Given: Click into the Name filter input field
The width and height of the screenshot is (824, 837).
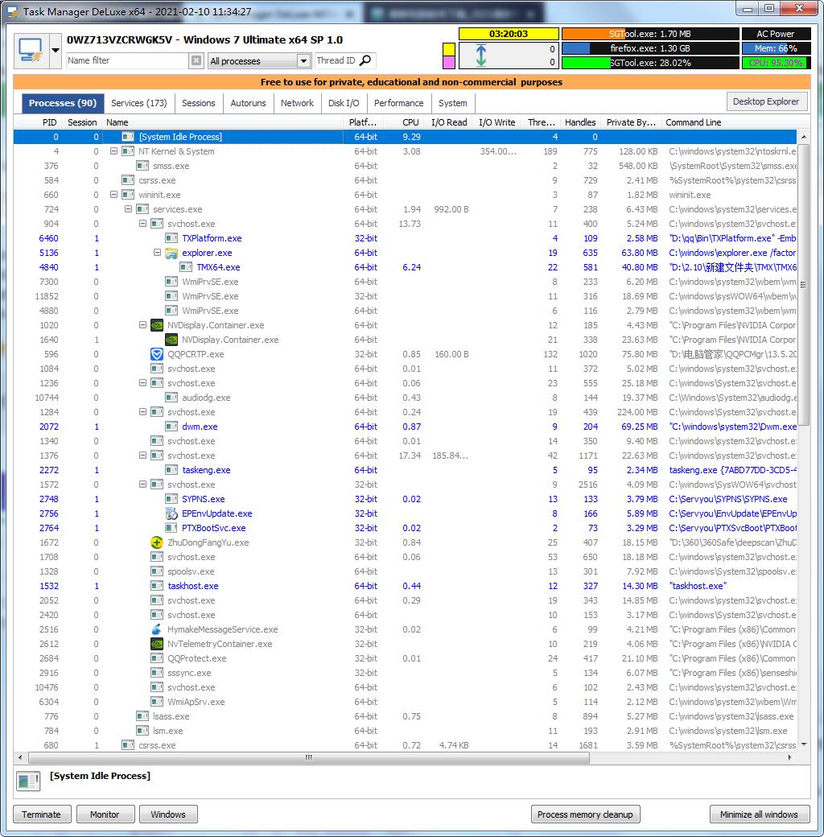Looking at the screenshot, I should 128,61.
